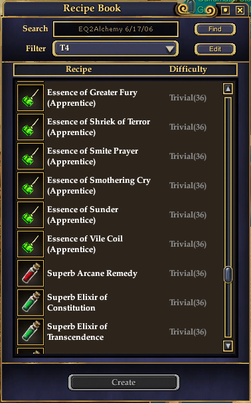
Task: Click the recipe list scroll-up arrow
Action: pos(228,88)
